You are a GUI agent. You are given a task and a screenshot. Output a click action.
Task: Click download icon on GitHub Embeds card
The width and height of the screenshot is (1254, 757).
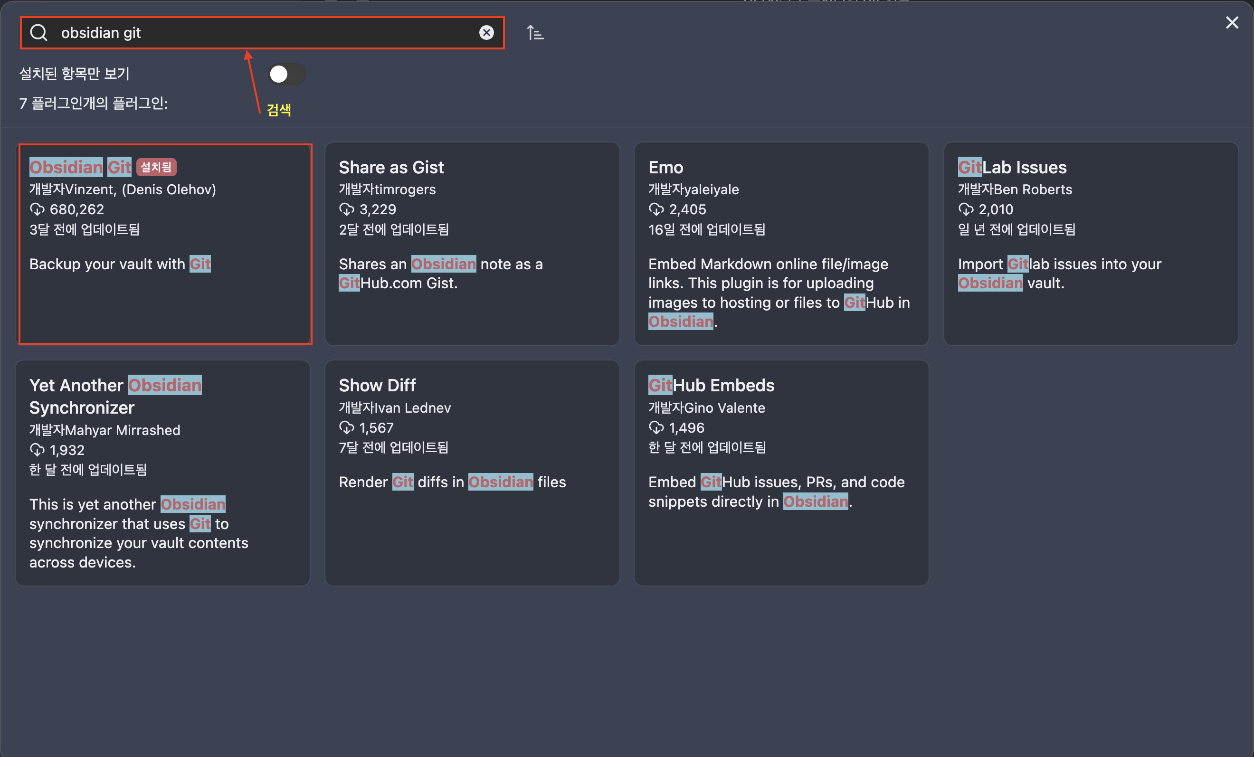(x=656, y=427)
